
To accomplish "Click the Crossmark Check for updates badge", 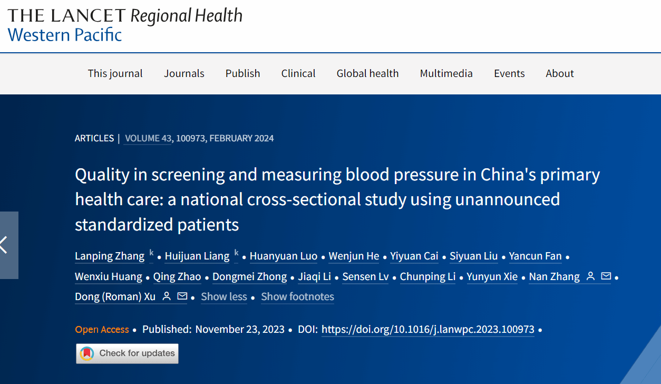I will (127, 353).
